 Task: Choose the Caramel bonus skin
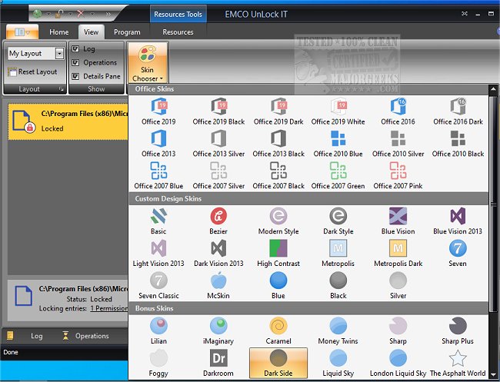pyautogui.click(x=278, y=331)
